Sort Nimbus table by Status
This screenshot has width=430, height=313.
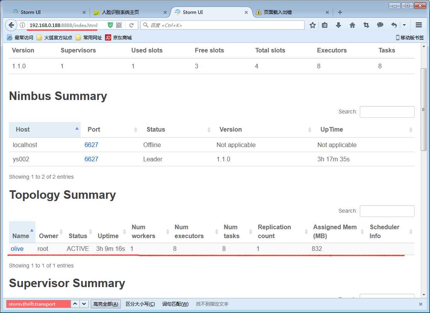tap(176, 130)
